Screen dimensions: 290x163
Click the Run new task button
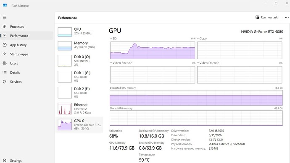(266, 17)
